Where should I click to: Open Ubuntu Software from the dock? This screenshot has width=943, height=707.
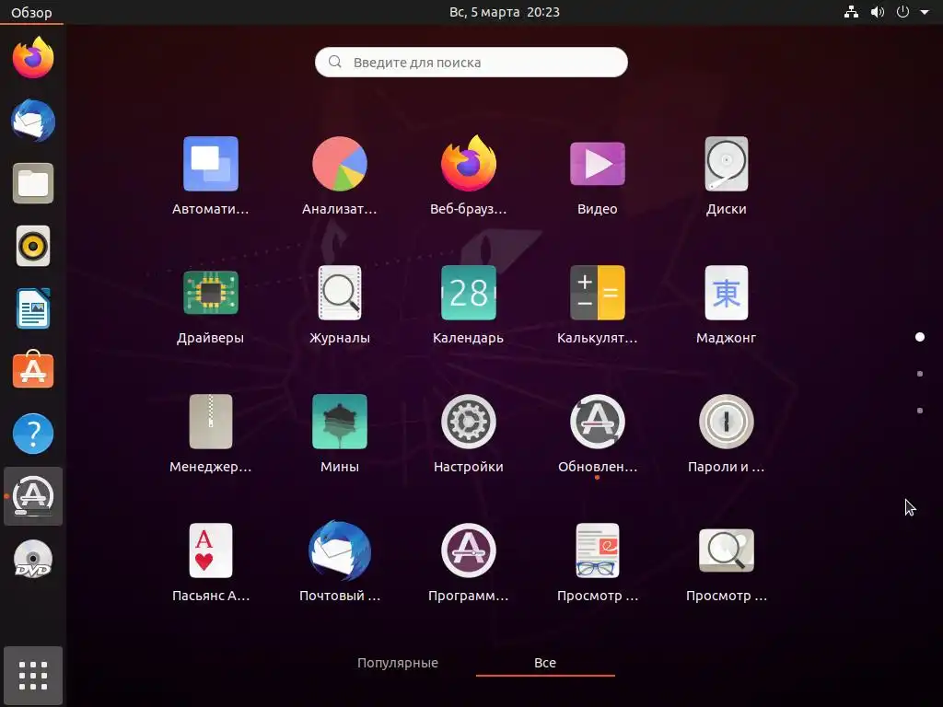coord(33,370)
